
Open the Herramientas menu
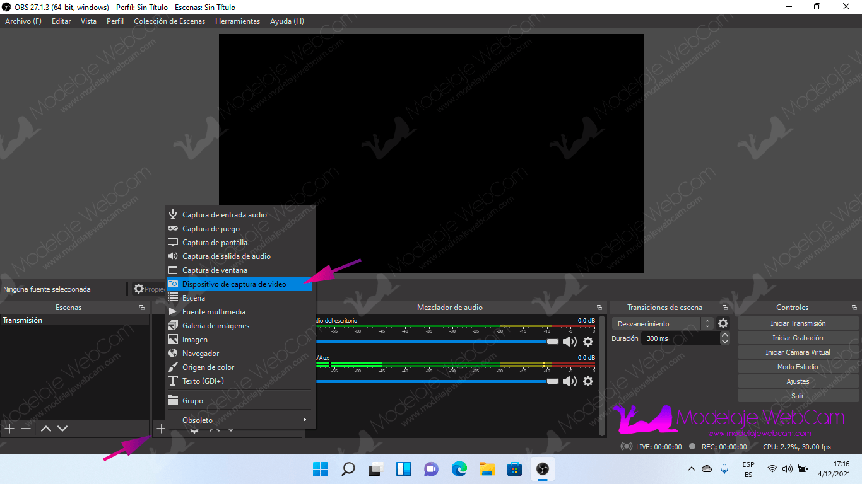click(237, 21)
